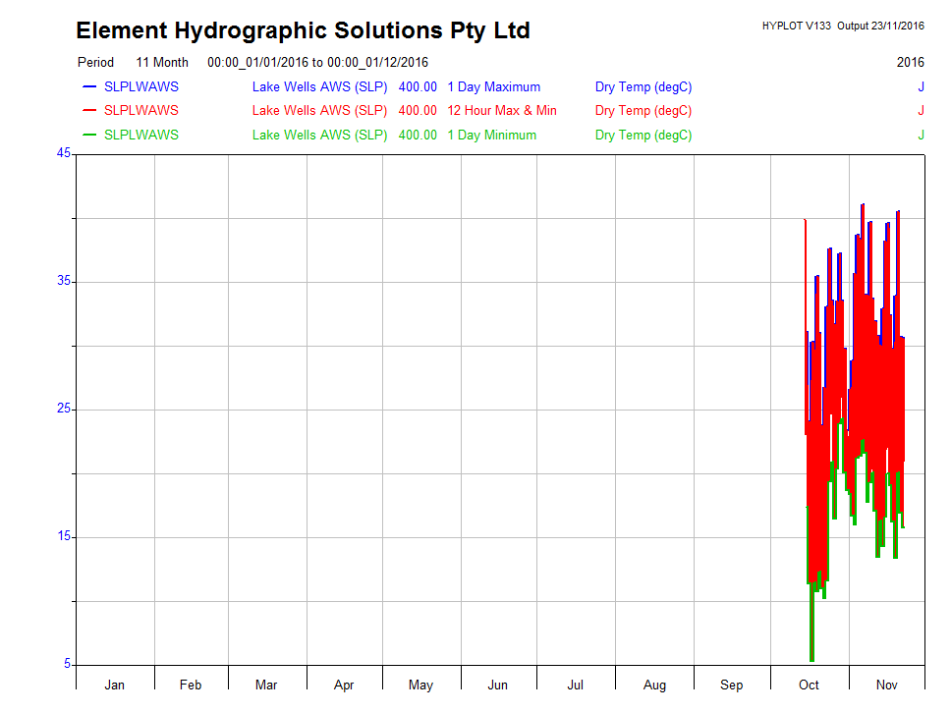Image resolution: width=951 pixels, height=713 pixels.
Task: Click the HYPLOT V133 output date text
Action: point(842,26)
